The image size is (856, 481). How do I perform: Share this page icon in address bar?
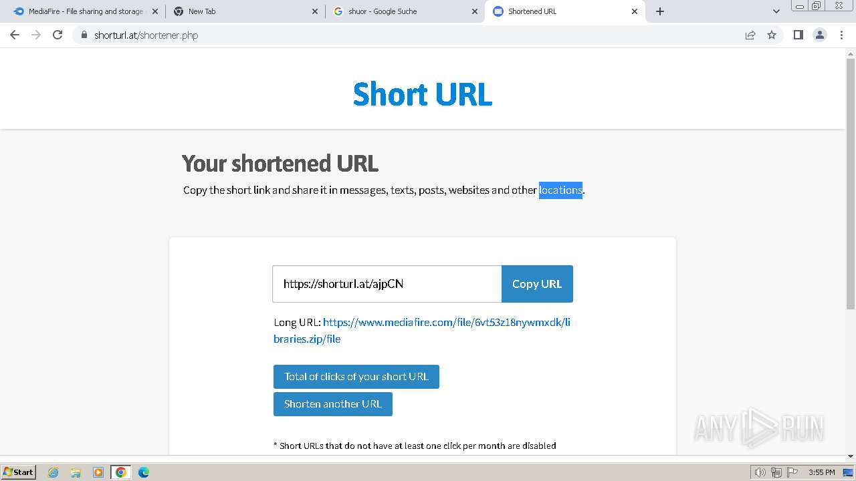[750, 35]
